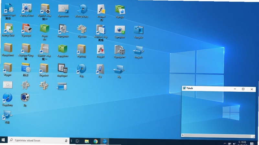Open the notification center icon
This screenshot has width=259, height=145.
pos(252,144)
